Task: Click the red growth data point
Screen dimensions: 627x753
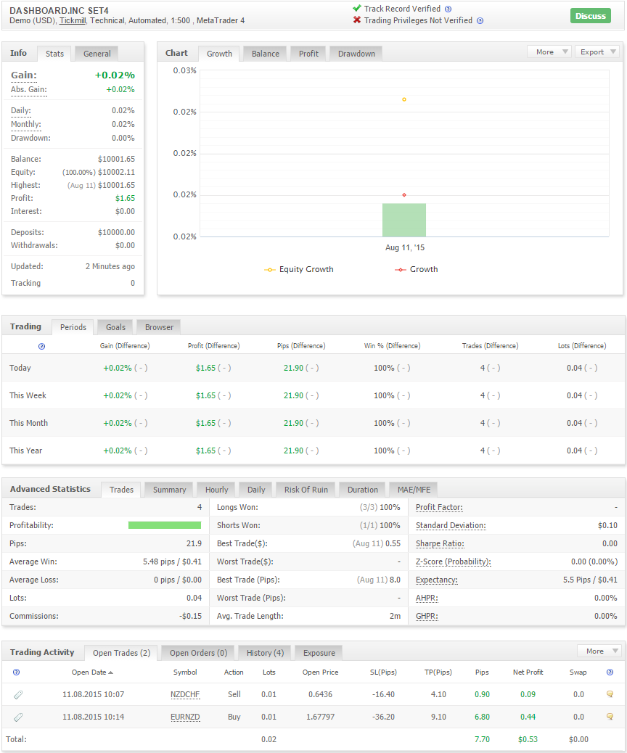Action: [x=404, y=195]
